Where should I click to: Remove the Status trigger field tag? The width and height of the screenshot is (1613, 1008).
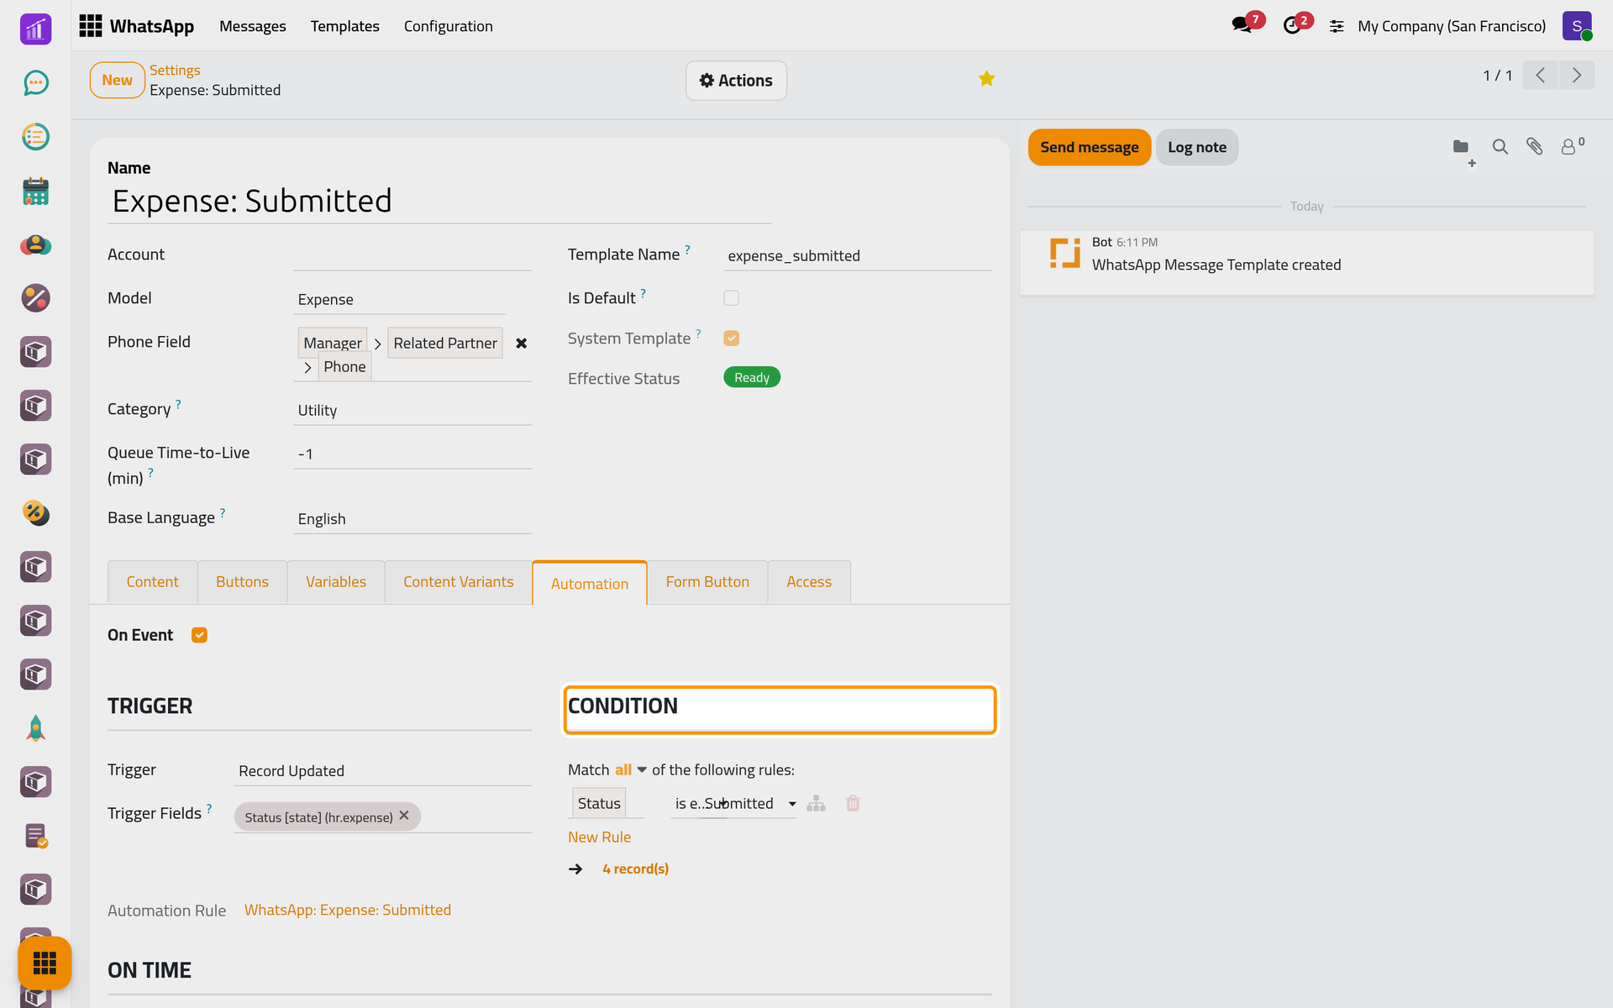click(x=404, y=816)
